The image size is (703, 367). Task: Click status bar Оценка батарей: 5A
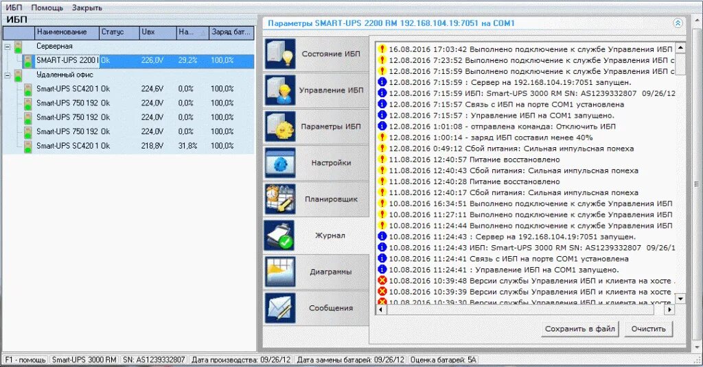443,359
